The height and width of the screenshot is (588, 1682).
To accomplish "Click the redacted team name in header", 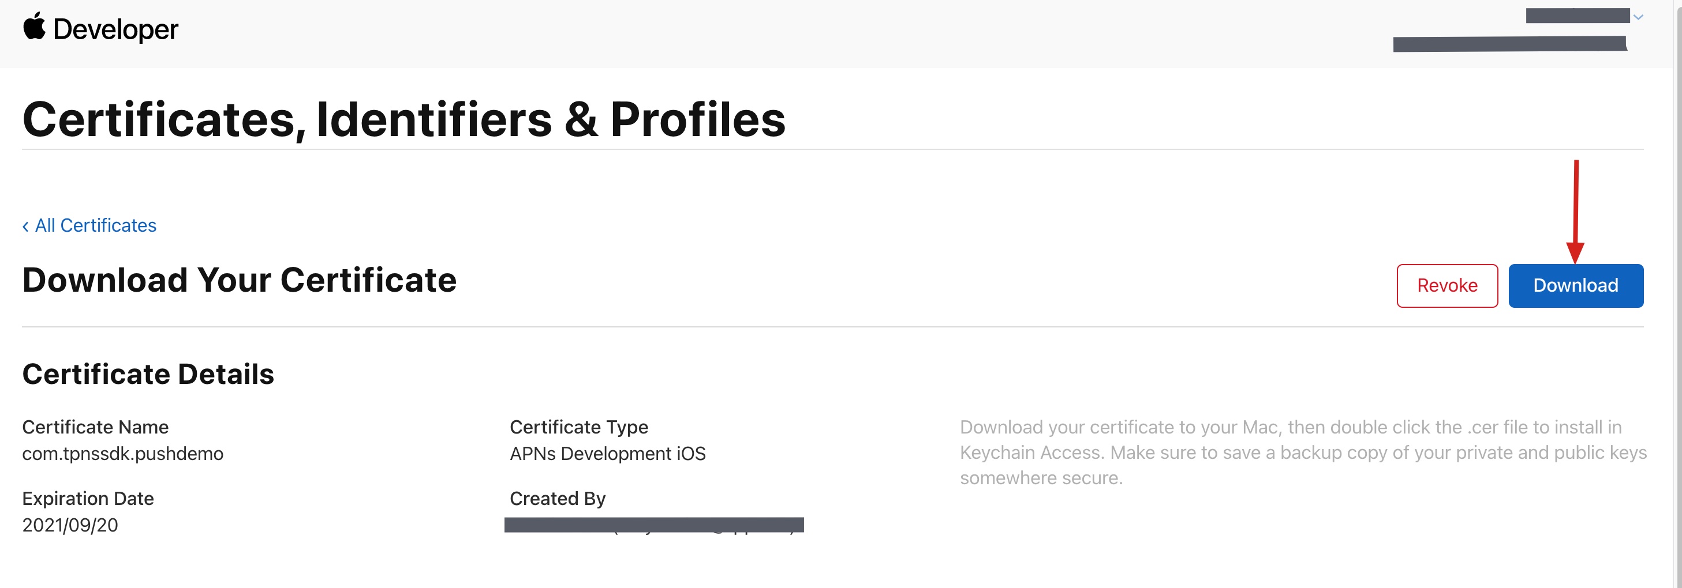I will click(1509, 44).
